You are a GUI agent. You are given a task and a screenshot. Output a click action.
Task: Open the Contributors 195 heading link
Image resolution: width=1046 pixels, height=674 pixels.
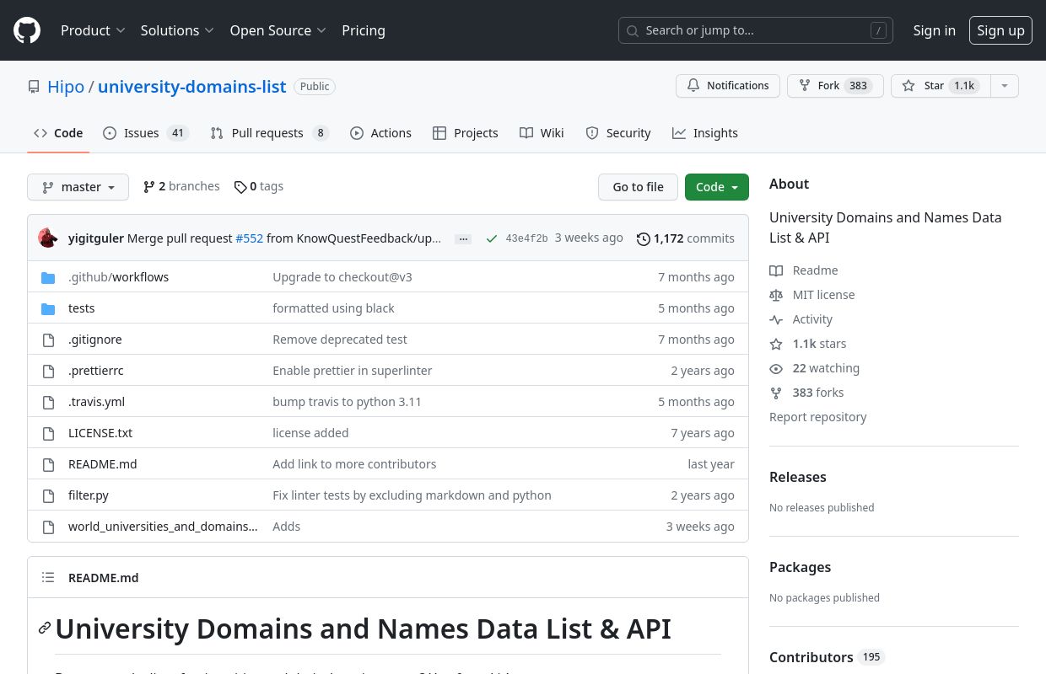[826, 657]
